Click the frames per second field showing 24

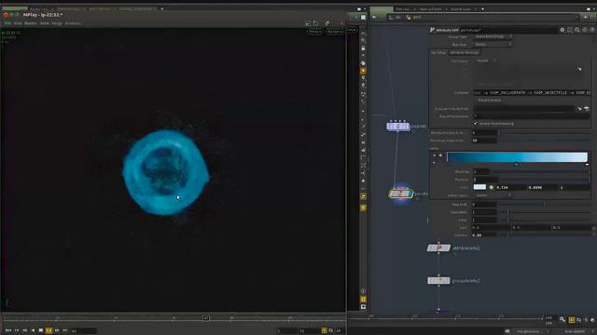339,331
